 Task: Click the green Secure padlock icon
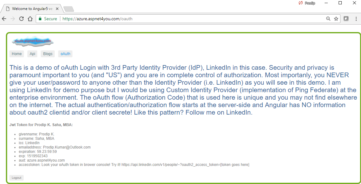click(40, 19)
